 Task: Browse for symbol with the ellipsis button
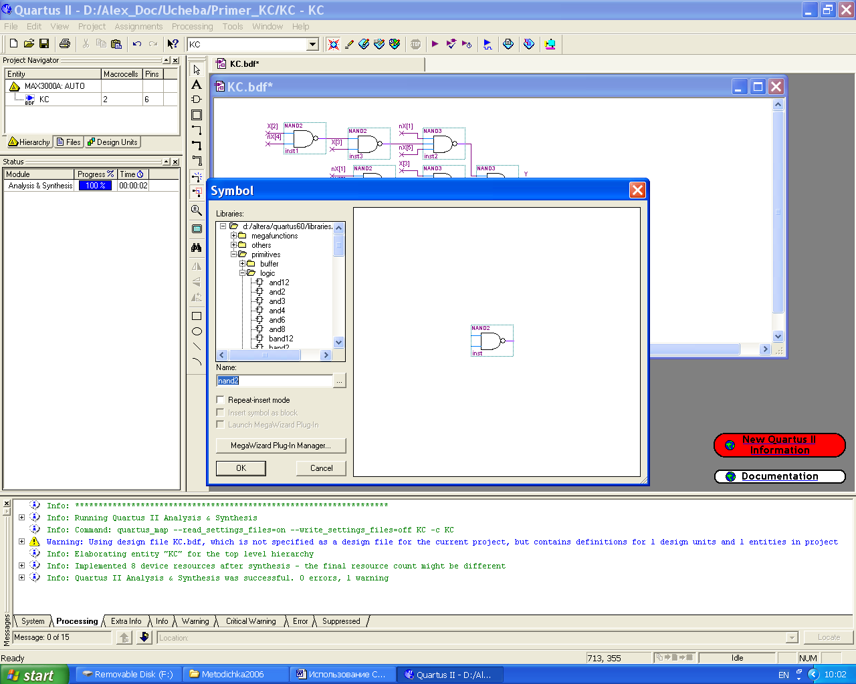tap(340, 381)
